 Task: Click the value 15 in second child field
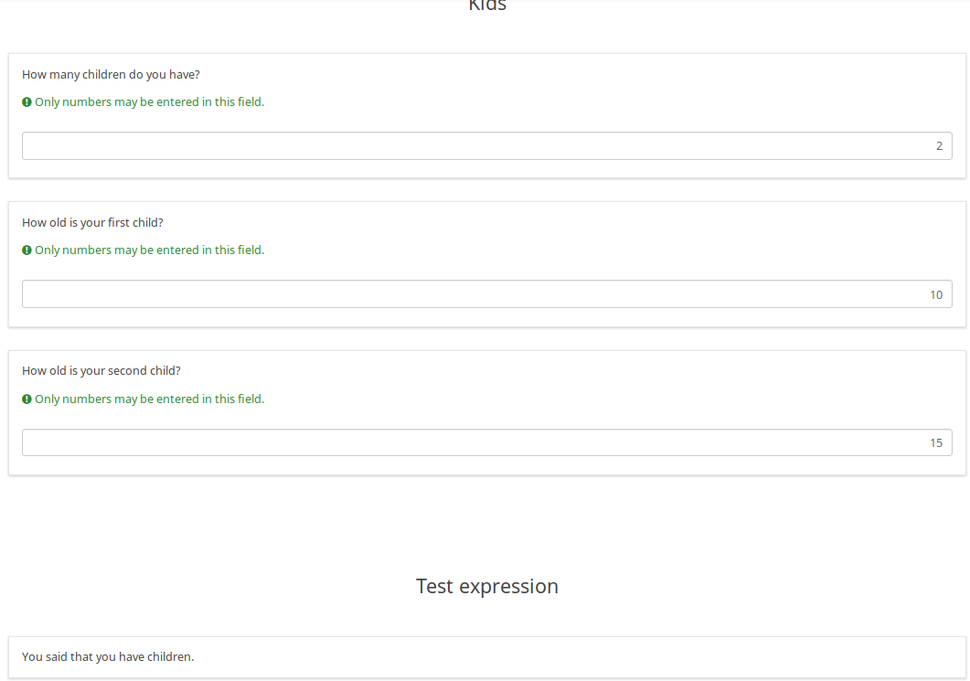[x=936, y=442]
